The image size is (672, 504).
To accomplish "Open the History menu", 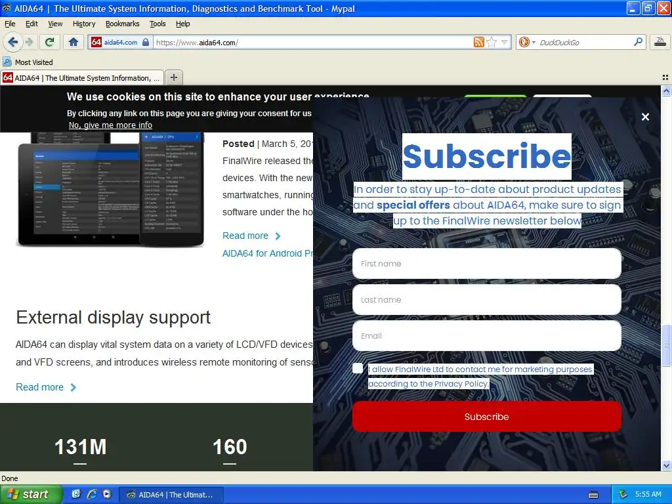I will pyautogui.click(x=84, y=24).
